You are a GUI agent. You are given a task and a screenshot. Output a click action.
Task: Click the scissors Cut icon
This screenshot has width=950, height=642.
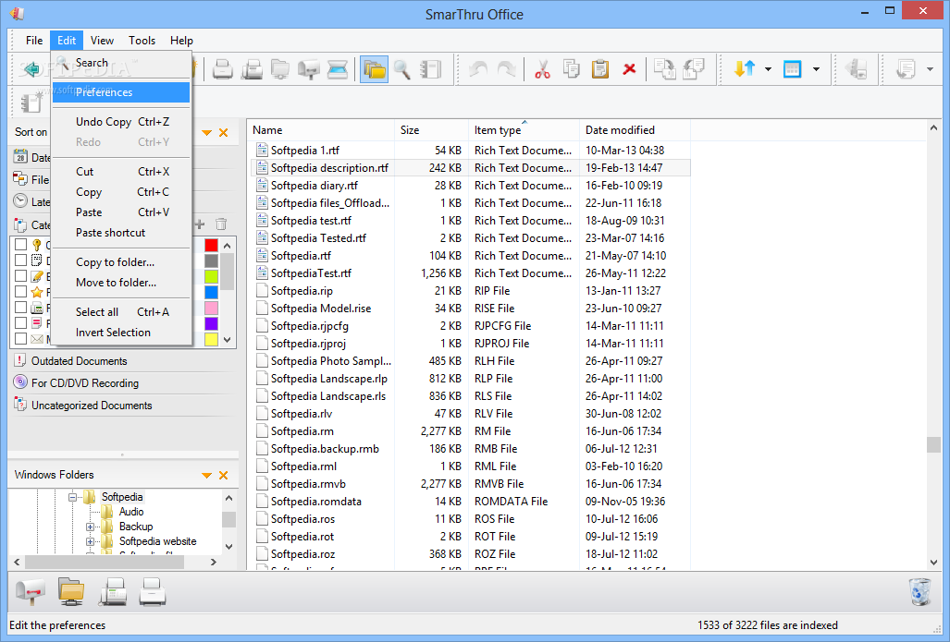542,69
